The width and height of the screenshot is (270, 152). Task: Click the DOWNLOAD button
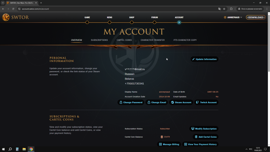tap(256, 17)
